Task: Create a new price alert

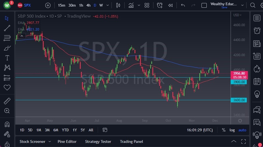Action: pos(160,6)
